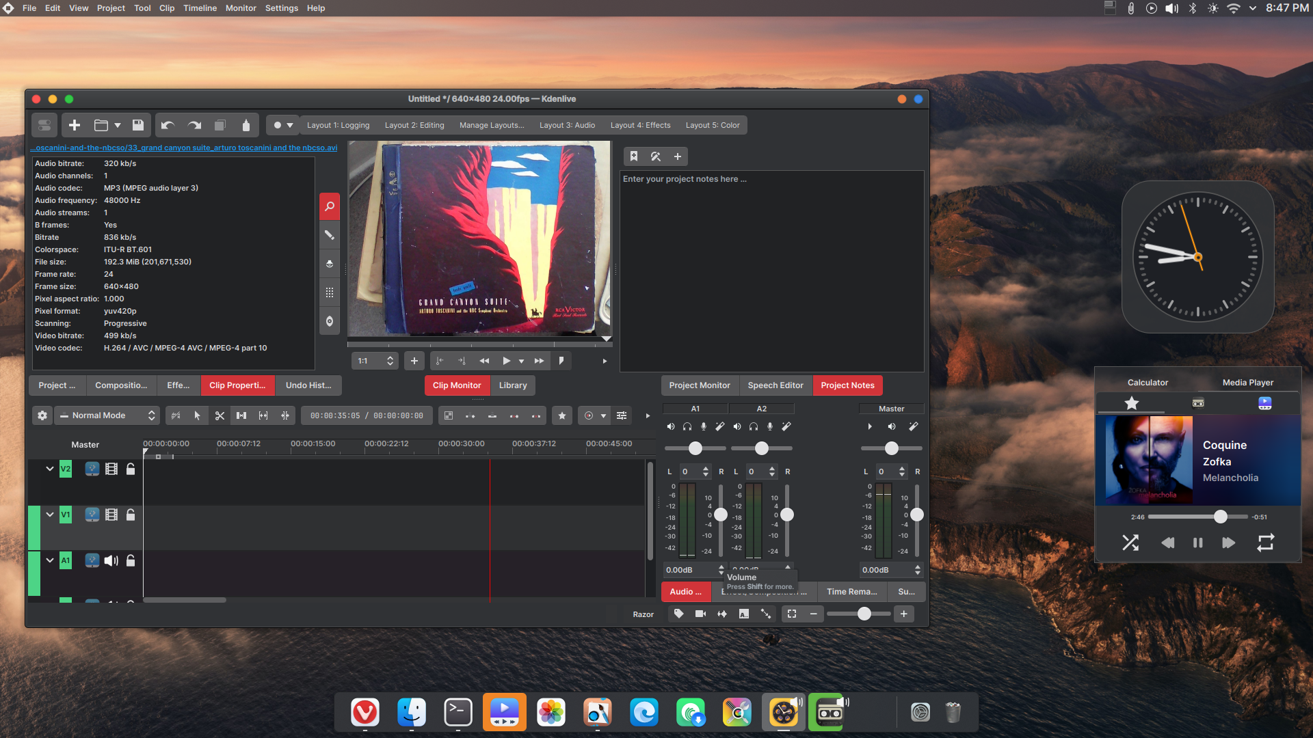1313x738 pixels.
Task: Adjust the timeline zoom slider
Action: pos(859,614)
